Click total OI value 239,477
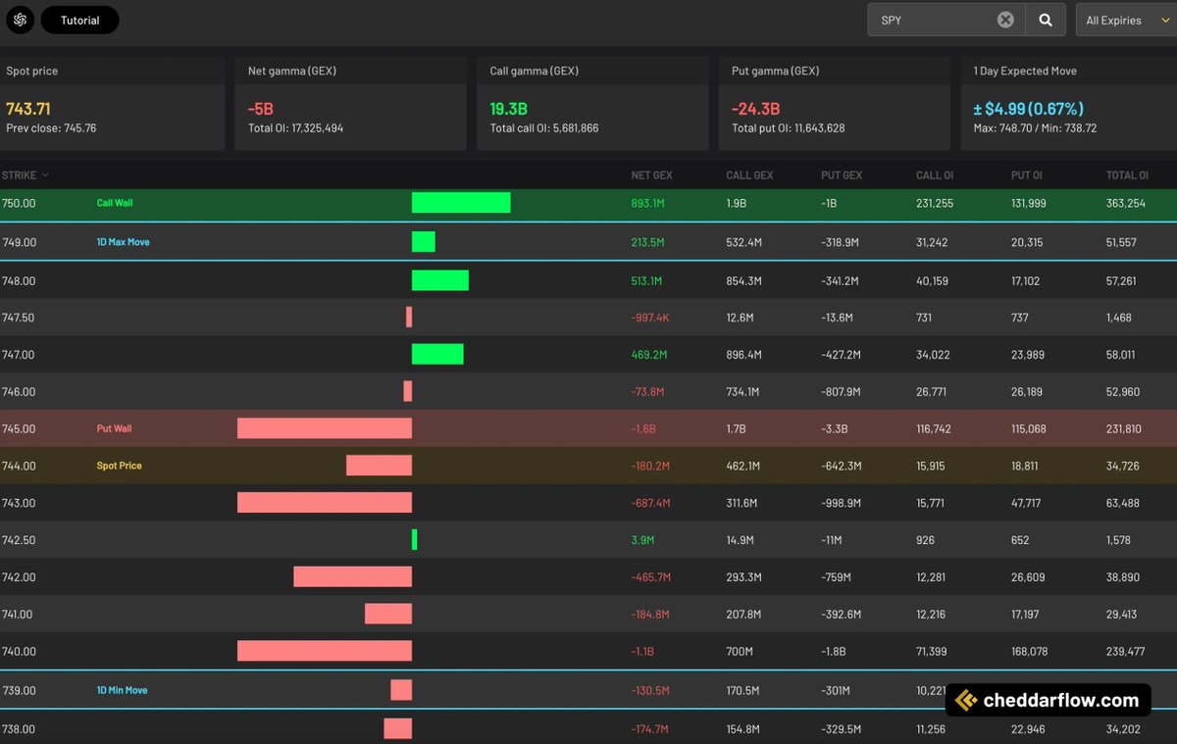The width and height of the screenshot is (1177, 744). (x=1126, y=651)
